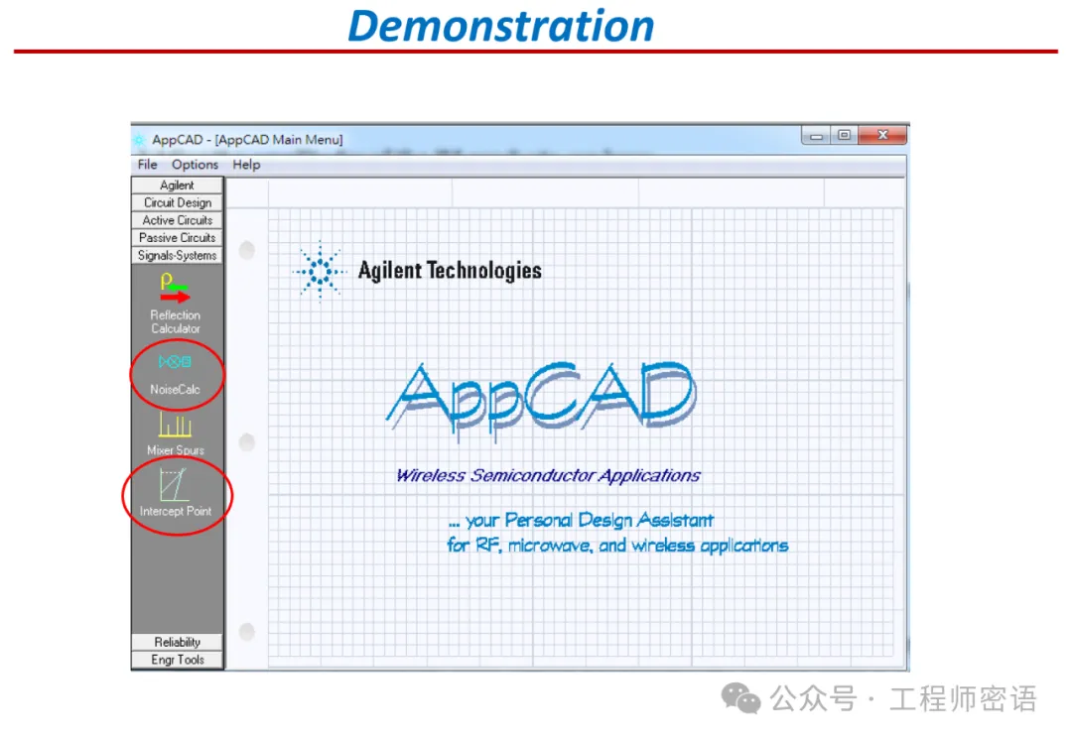Select the Passive Circuits category
This screenshot has height=742, width=1072.
click(177, 238)
